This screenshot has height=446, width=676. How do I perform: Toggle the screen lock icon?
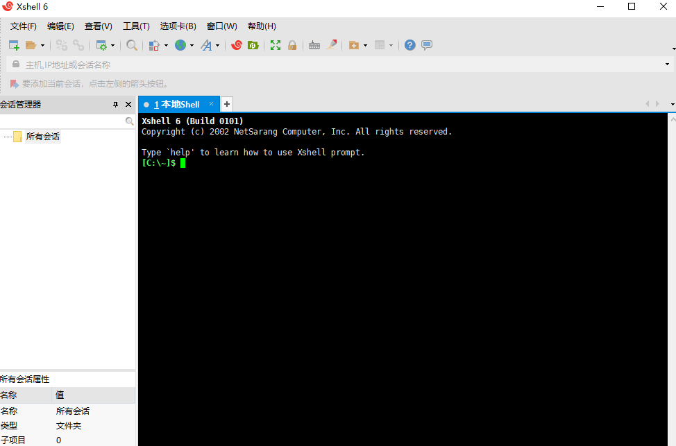coord(292,44)
